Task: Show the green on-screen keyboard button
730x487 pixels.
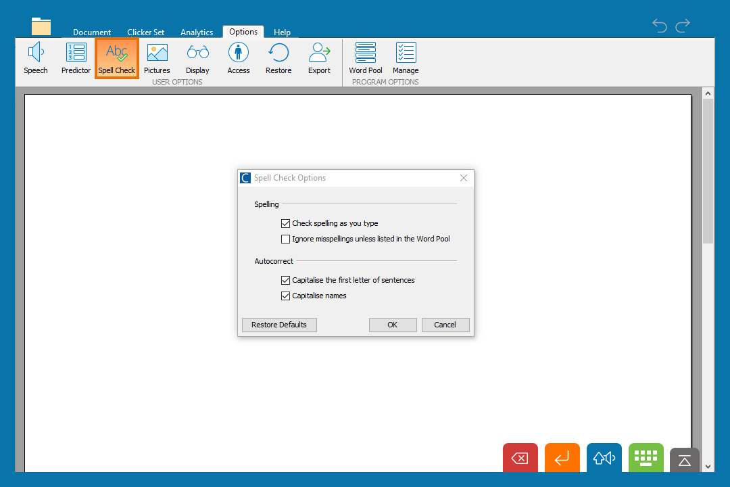Action: coord(646,458)
